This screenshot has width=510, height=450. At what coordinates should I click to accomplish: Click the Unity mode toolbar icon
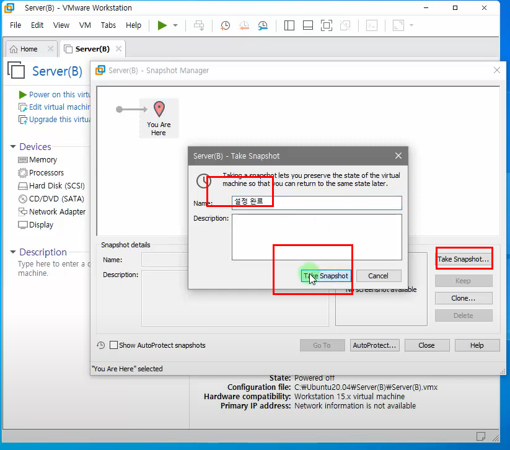(x=345, y=25)
